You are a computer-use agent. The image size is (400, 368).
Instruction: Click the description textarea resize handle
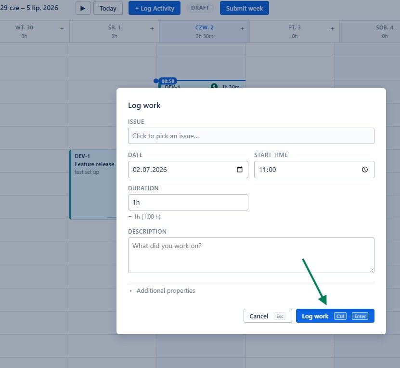tap(372, 270)
